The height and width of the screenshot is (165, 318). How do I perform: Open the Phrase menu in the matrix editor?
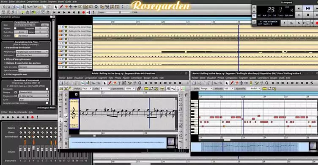[x=221, y=78]
